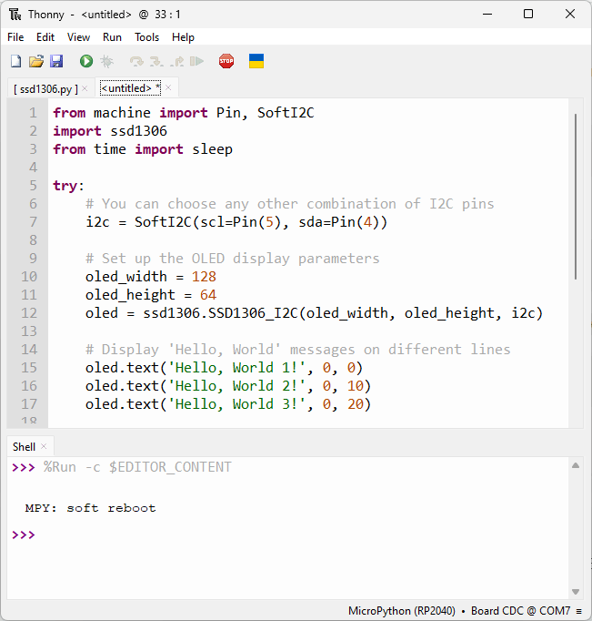Click the editor's vertical scrollbar thumb

[576, 196]
